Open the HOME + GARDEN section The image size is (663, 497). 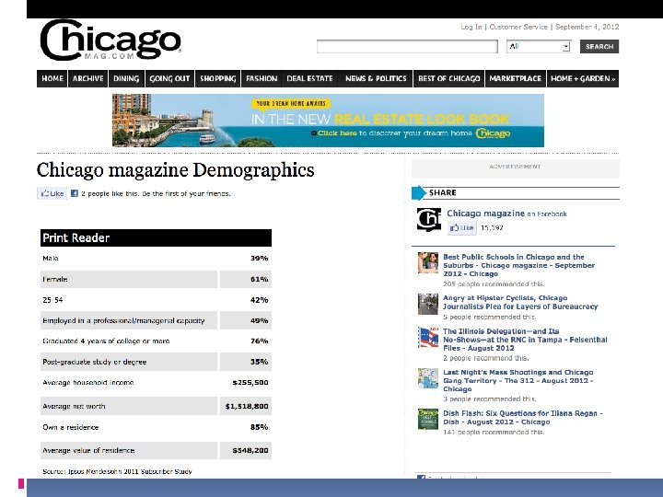tap(583, 78)
